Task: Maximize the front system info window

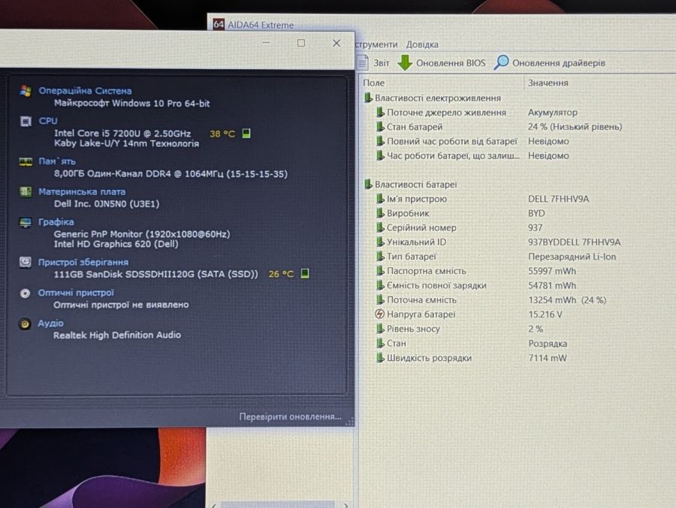Action: pyautogui.click(x=301, y=43)
